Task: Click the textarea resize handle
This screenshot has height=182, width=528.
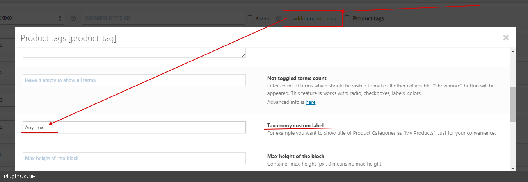Action: (244, 55)
